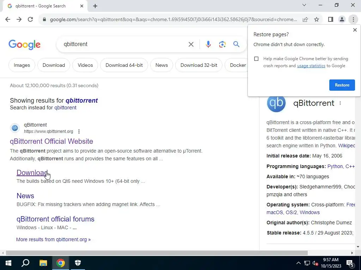Open corrected spelling qbittorrent link

(81, 101)
